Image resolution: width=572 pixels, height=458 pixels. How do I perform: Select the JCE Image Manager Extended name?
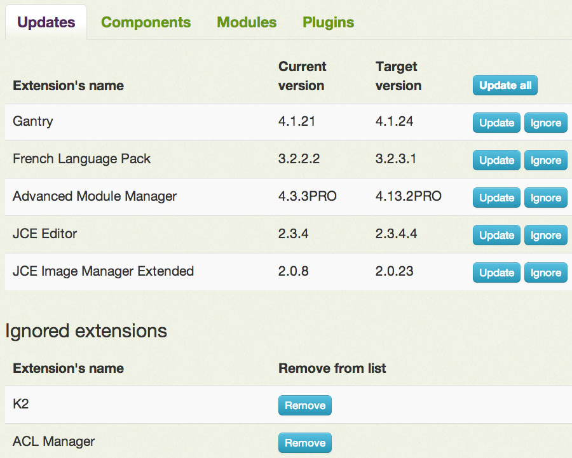click(x=103, y=271)
